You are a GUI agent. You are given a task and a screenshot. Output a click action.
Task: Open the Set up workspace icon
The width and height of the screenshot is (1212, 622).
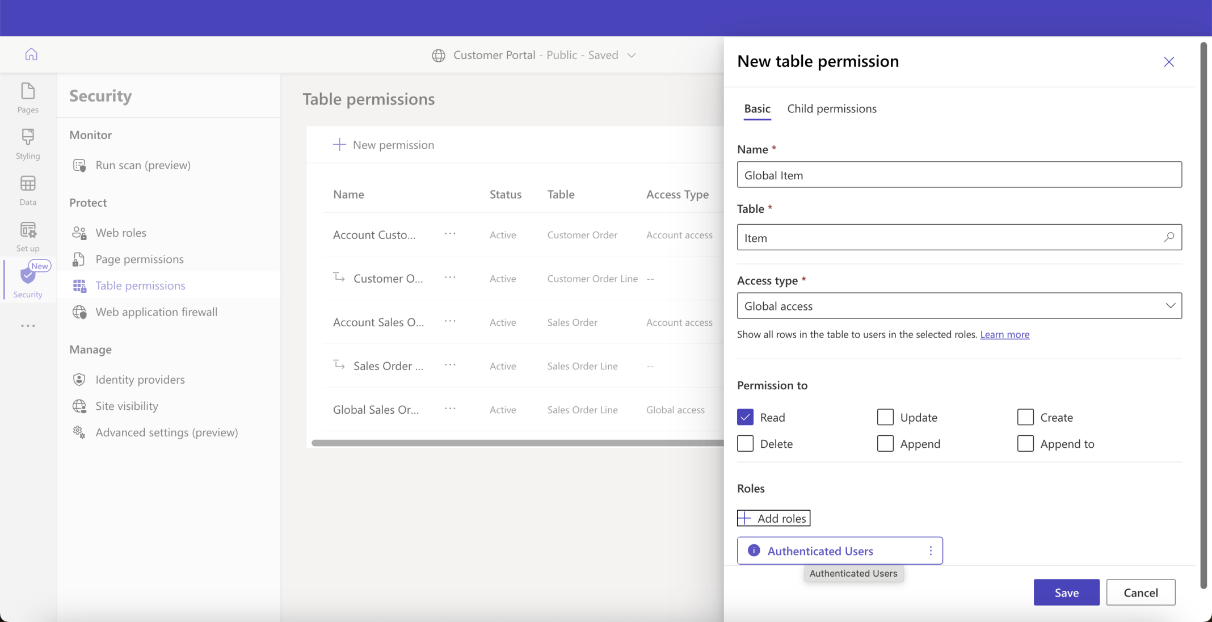click(28, 236)
